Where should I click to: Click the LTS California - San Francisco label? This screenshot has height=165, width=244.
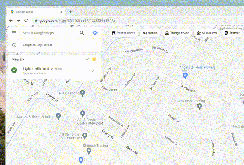click(70, 136)
